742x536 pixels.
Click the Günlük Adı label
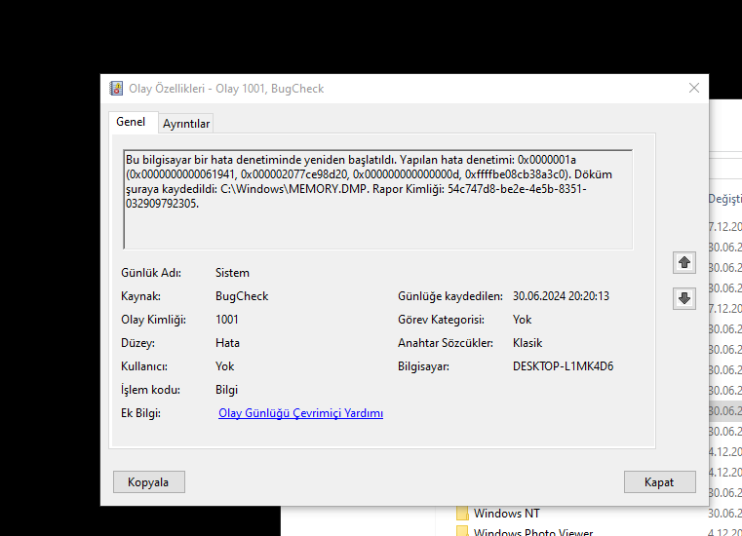(x=151, y=273)
